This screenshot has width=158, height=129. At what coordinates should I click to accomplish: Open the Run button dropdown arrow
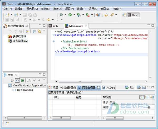coord(74,15)
